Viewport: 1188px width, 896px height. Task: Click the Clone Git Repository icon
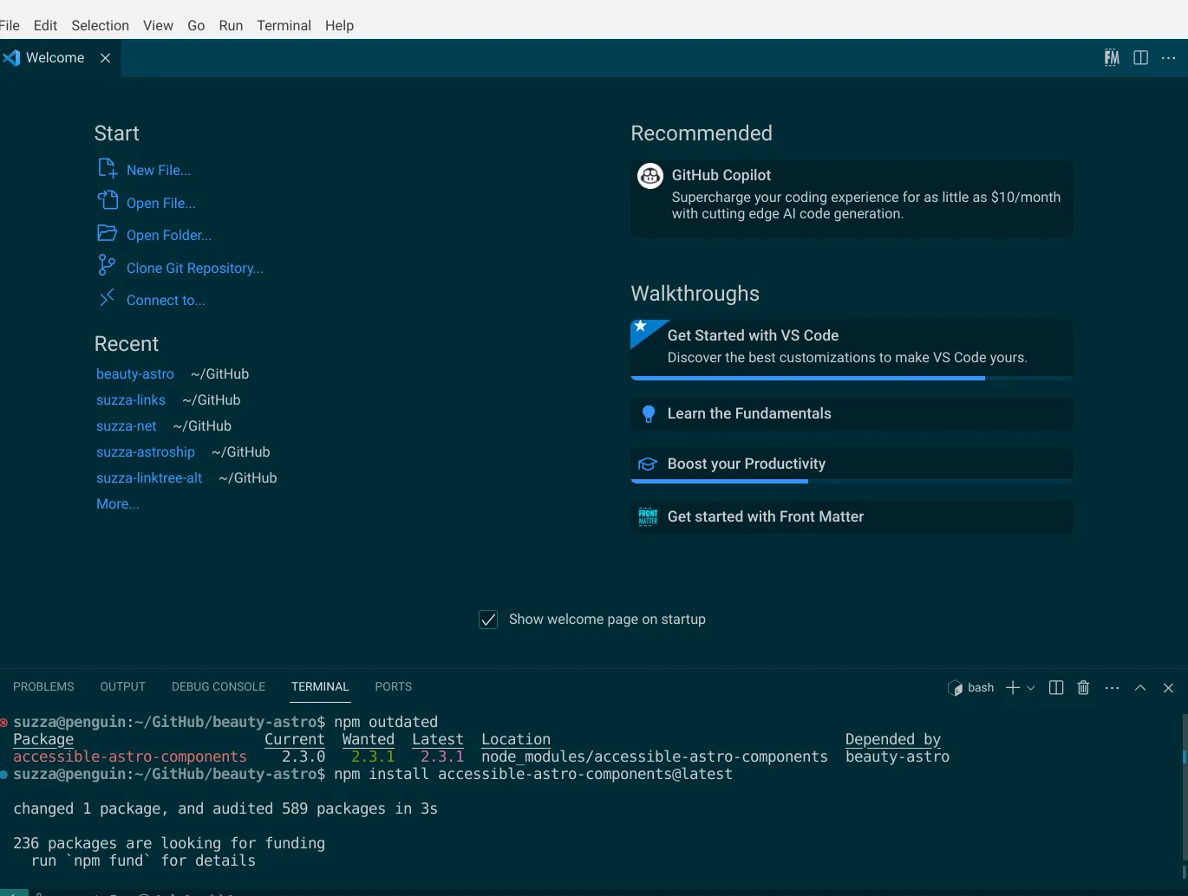pos(107,265)
